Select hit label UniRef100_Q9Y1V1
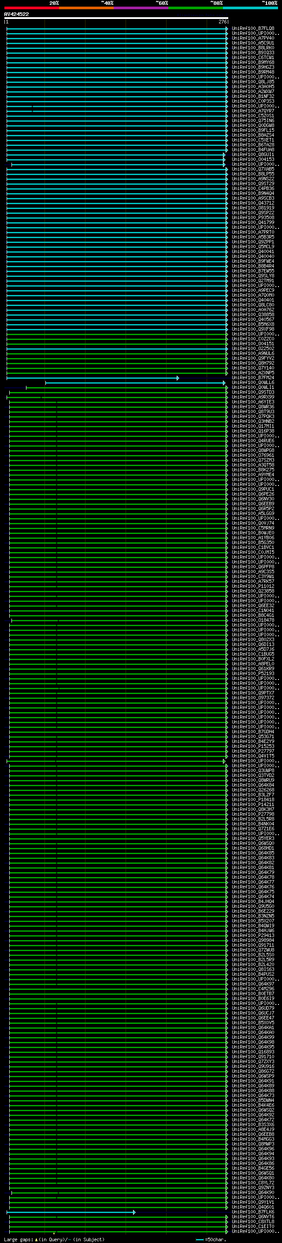Image resolution: width=282 pixels, height=1243 pixels. (253, 1202)
